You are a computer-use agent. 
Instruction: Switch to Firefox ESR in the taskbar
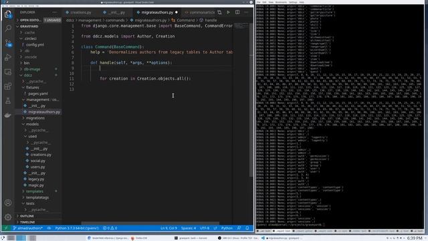coord(139,238)
